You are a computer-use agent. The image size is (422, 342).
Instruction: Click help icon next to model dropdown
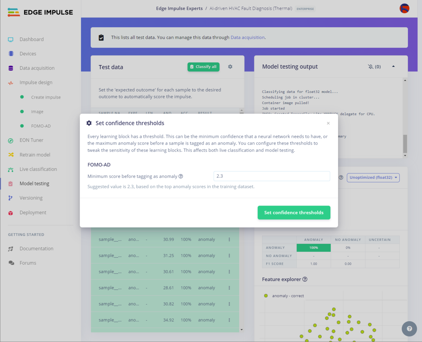point(341,177)
